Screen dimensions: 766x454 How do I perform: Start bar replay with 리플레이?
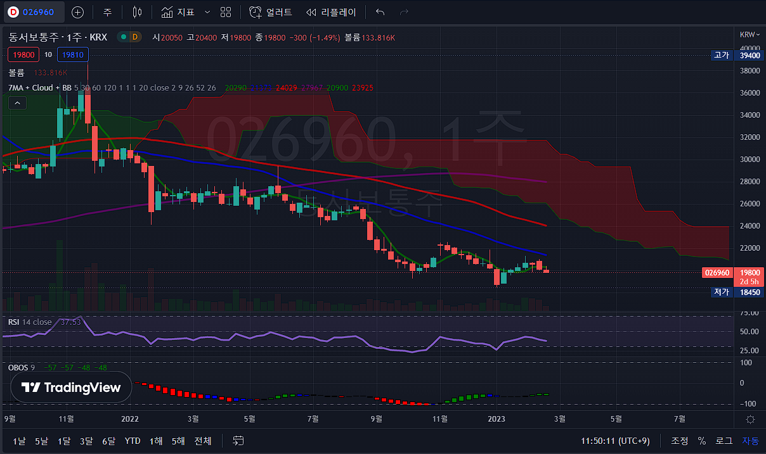[331, 12]
